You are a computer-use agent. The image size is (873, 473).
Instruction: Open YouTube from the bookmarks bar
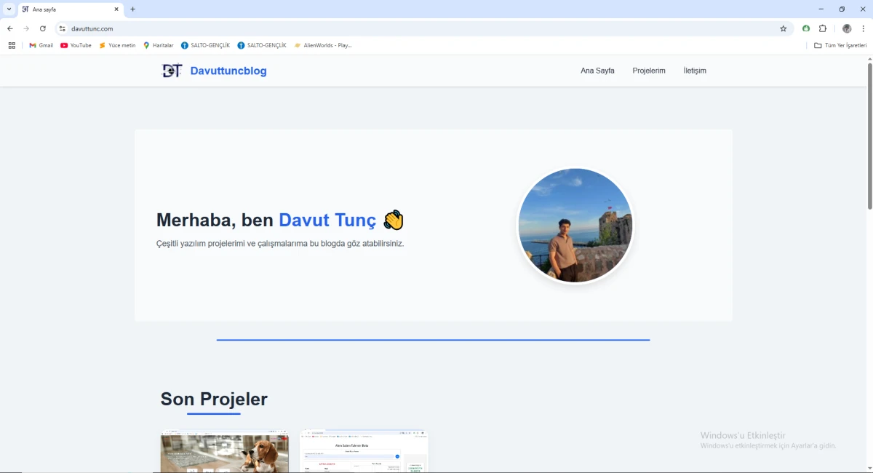76,45
